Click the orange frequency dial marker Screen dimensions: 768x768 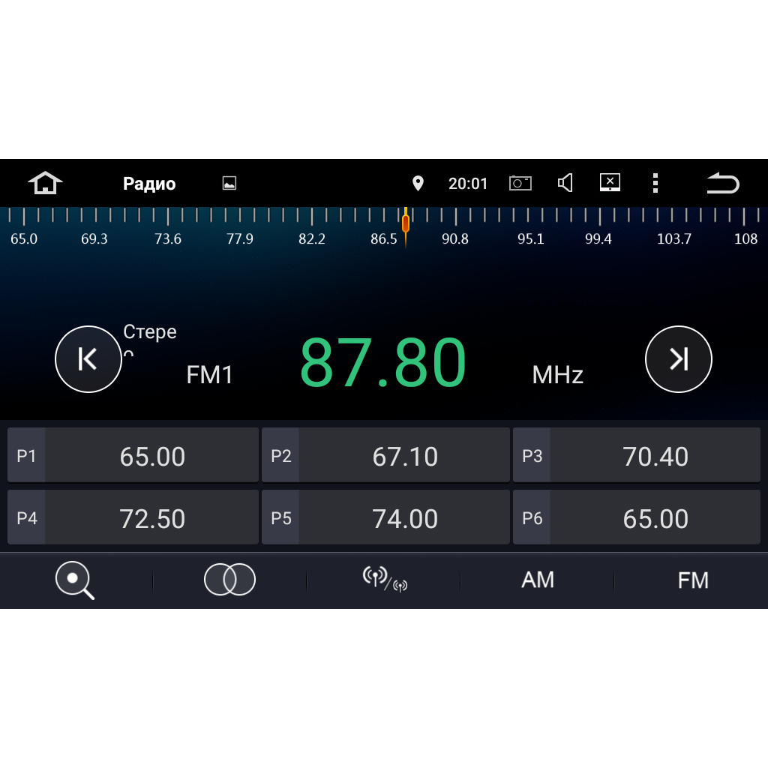(406, 223)
